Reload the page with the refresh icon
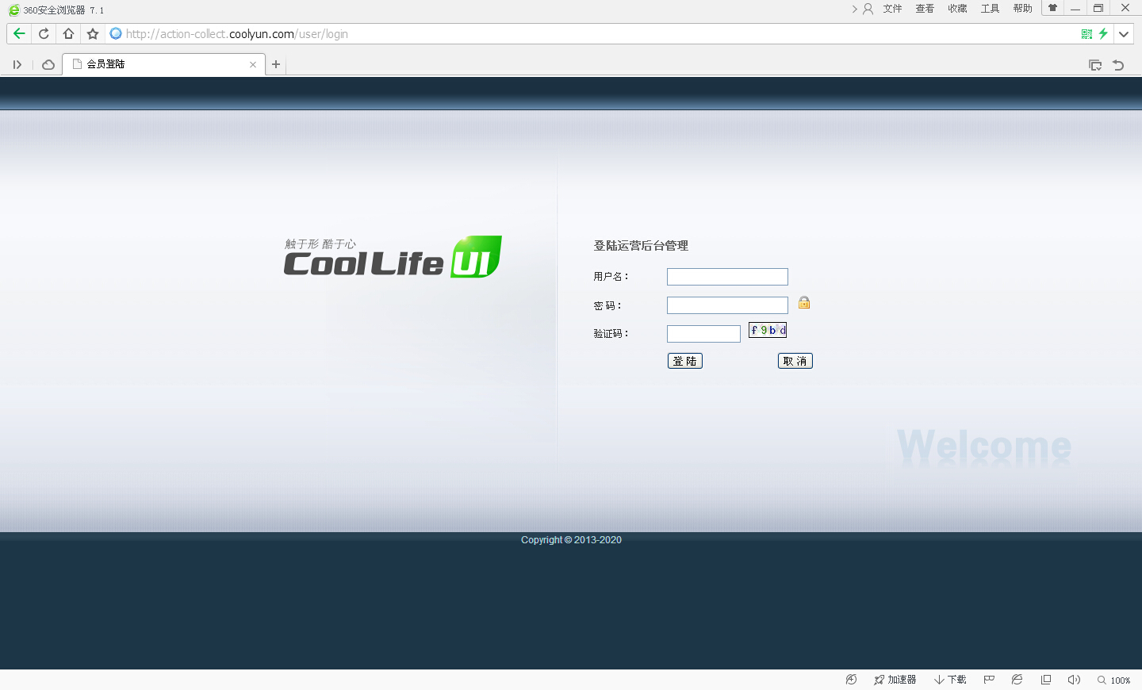 44,33
